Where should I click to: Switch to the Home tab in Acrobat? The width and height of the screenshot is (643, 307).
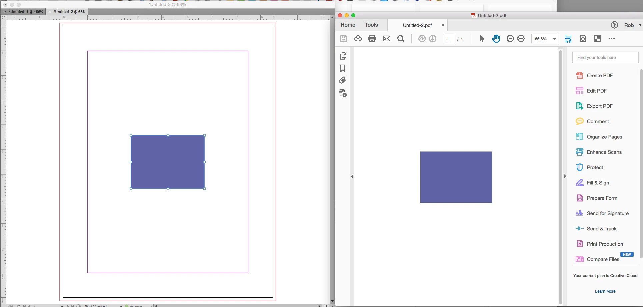(x=348, y=25)
